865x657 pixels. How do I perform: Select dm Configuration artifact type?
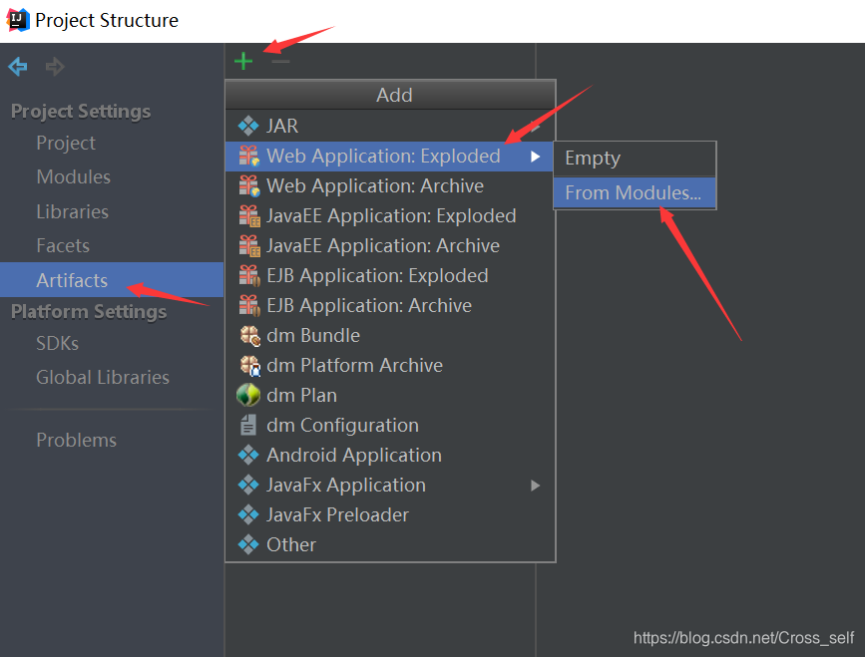point(389,426)
